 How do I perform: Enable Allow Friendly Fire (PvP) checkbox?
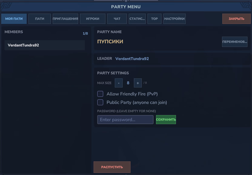coord(100,94)
